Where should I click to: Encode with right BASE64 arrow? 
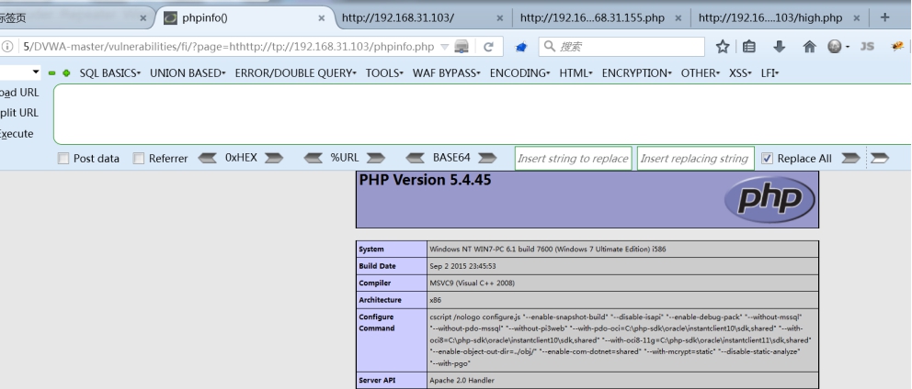coord(487,158)
